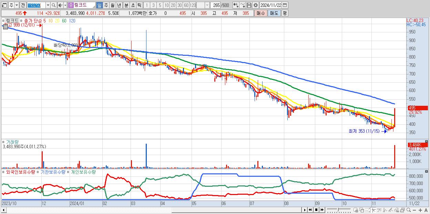430x214 pixels.
Task: Click the small grid table icon on chart
Action: [x=5, y=27]
